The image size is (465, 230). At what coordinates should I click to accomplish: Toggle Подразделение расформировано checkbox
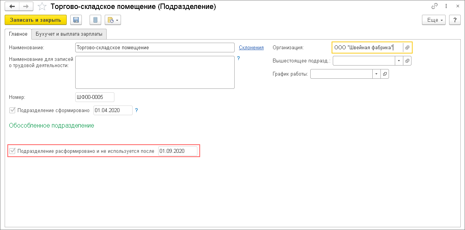[x=12, y=151]
